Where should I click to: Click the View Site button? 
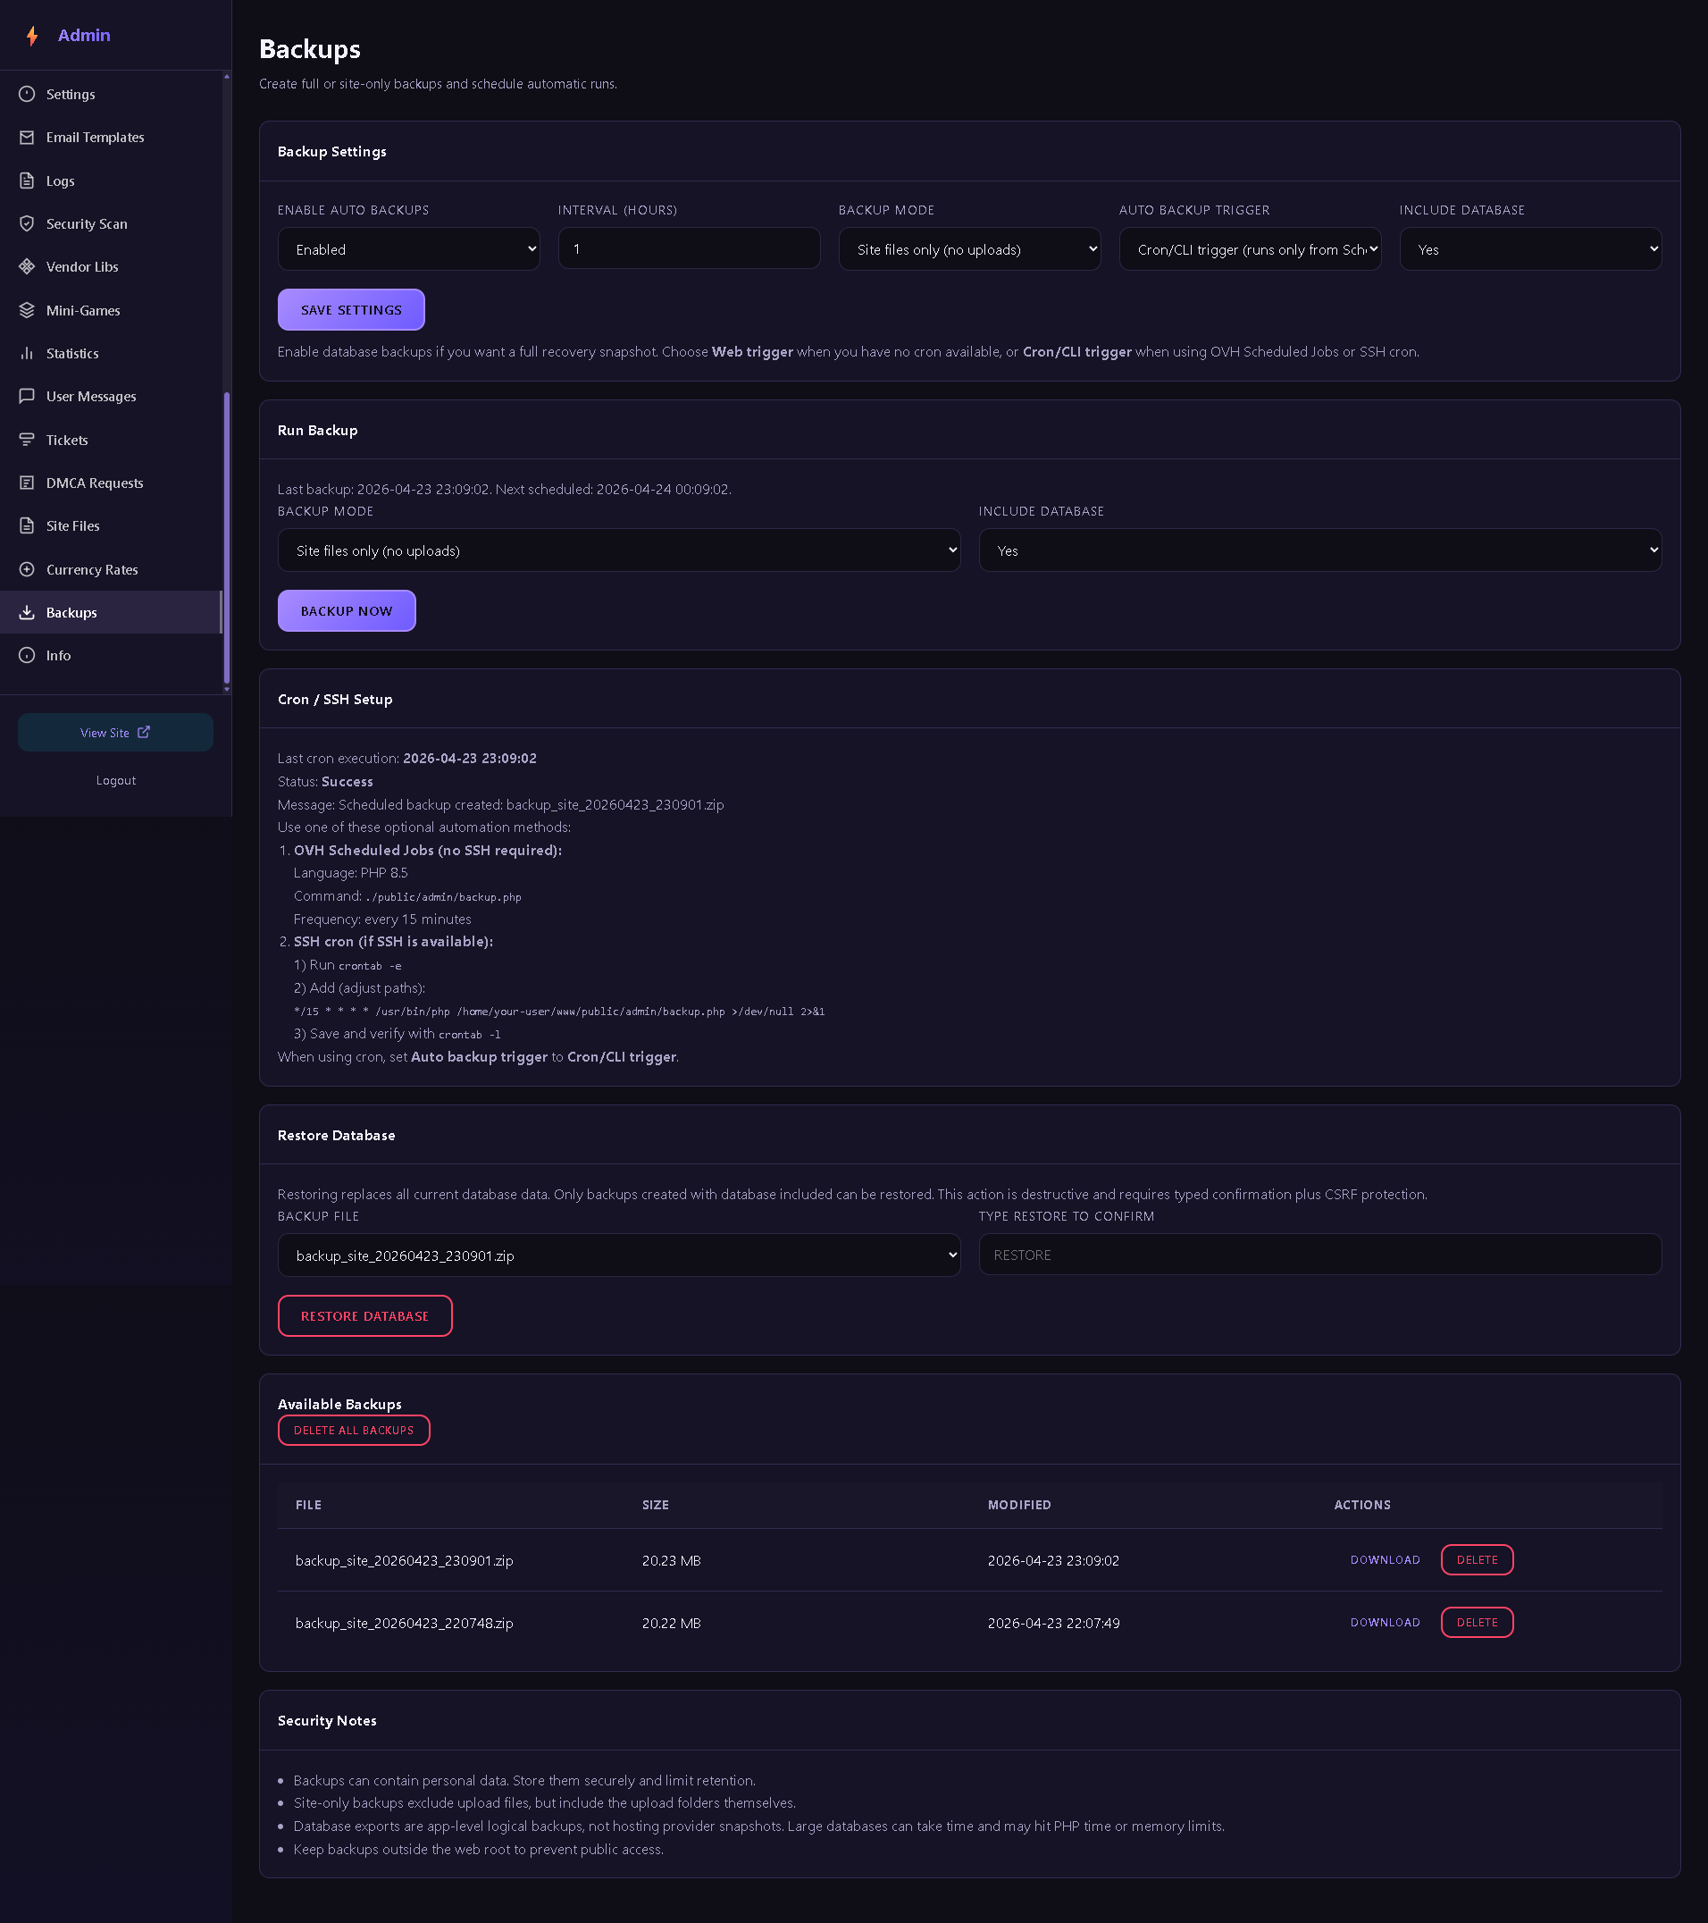[x=116, y=732]
